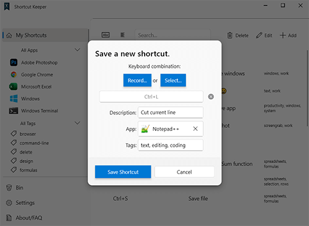Click the tag icon next to design
This screenshot has height=226, width=309.
click(14, 161)
